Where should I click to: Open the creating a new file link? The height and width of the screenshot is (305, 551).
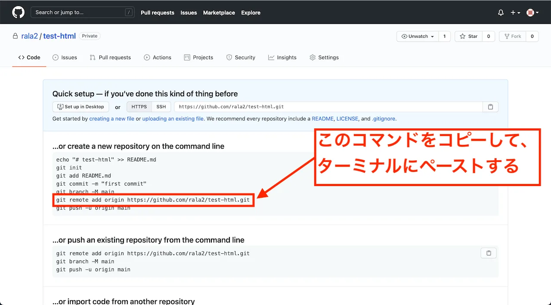coord(111,118)
